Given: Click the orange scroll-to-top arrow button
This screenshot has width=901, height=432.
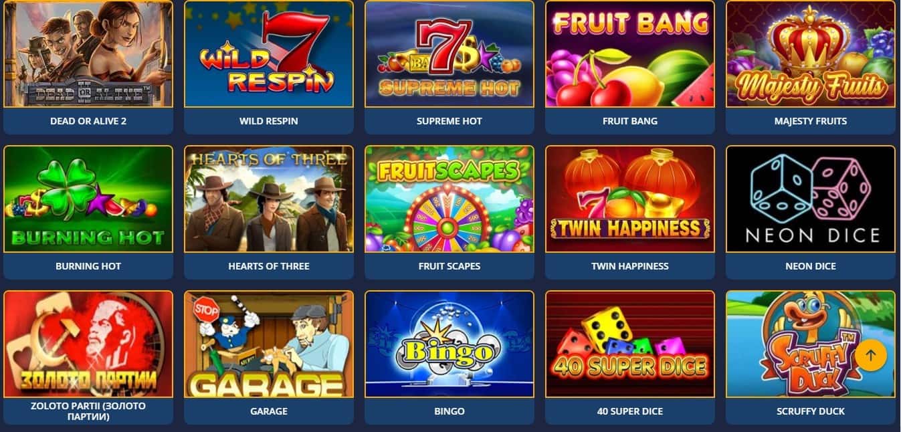Looking at the screenshot, I should (x=871, y=355).
